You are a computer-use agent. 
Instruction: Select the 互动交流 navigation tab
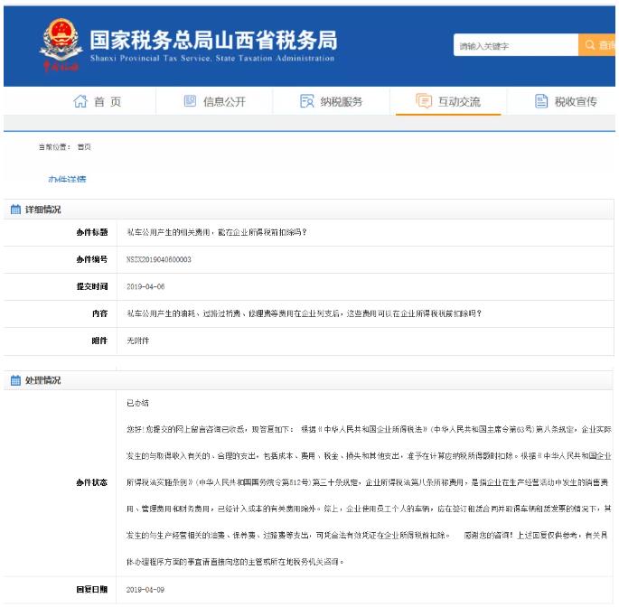point(448,101)
